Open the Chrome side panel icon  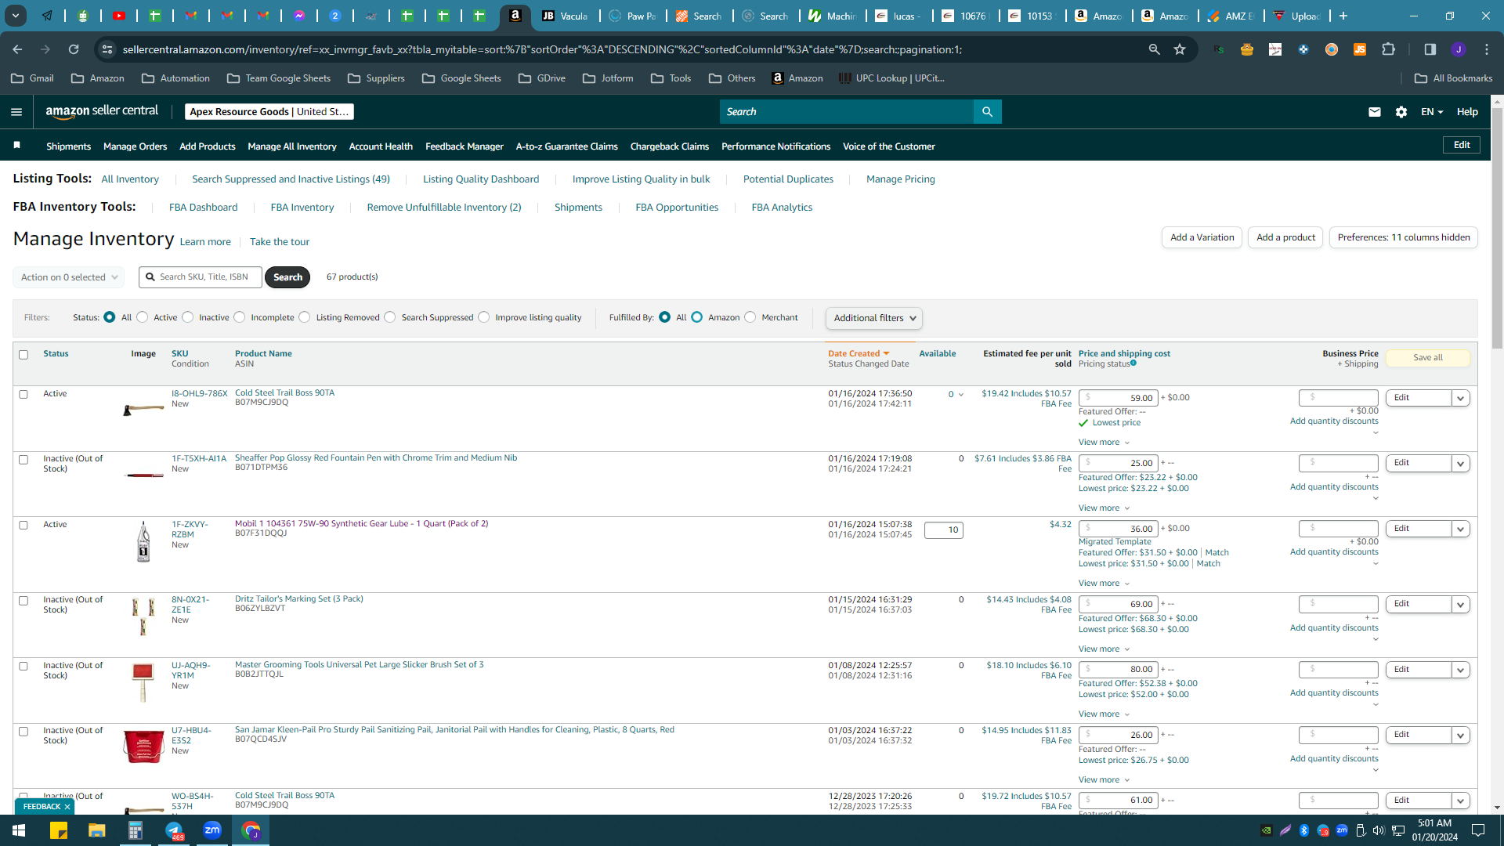tap(1430, 49)
